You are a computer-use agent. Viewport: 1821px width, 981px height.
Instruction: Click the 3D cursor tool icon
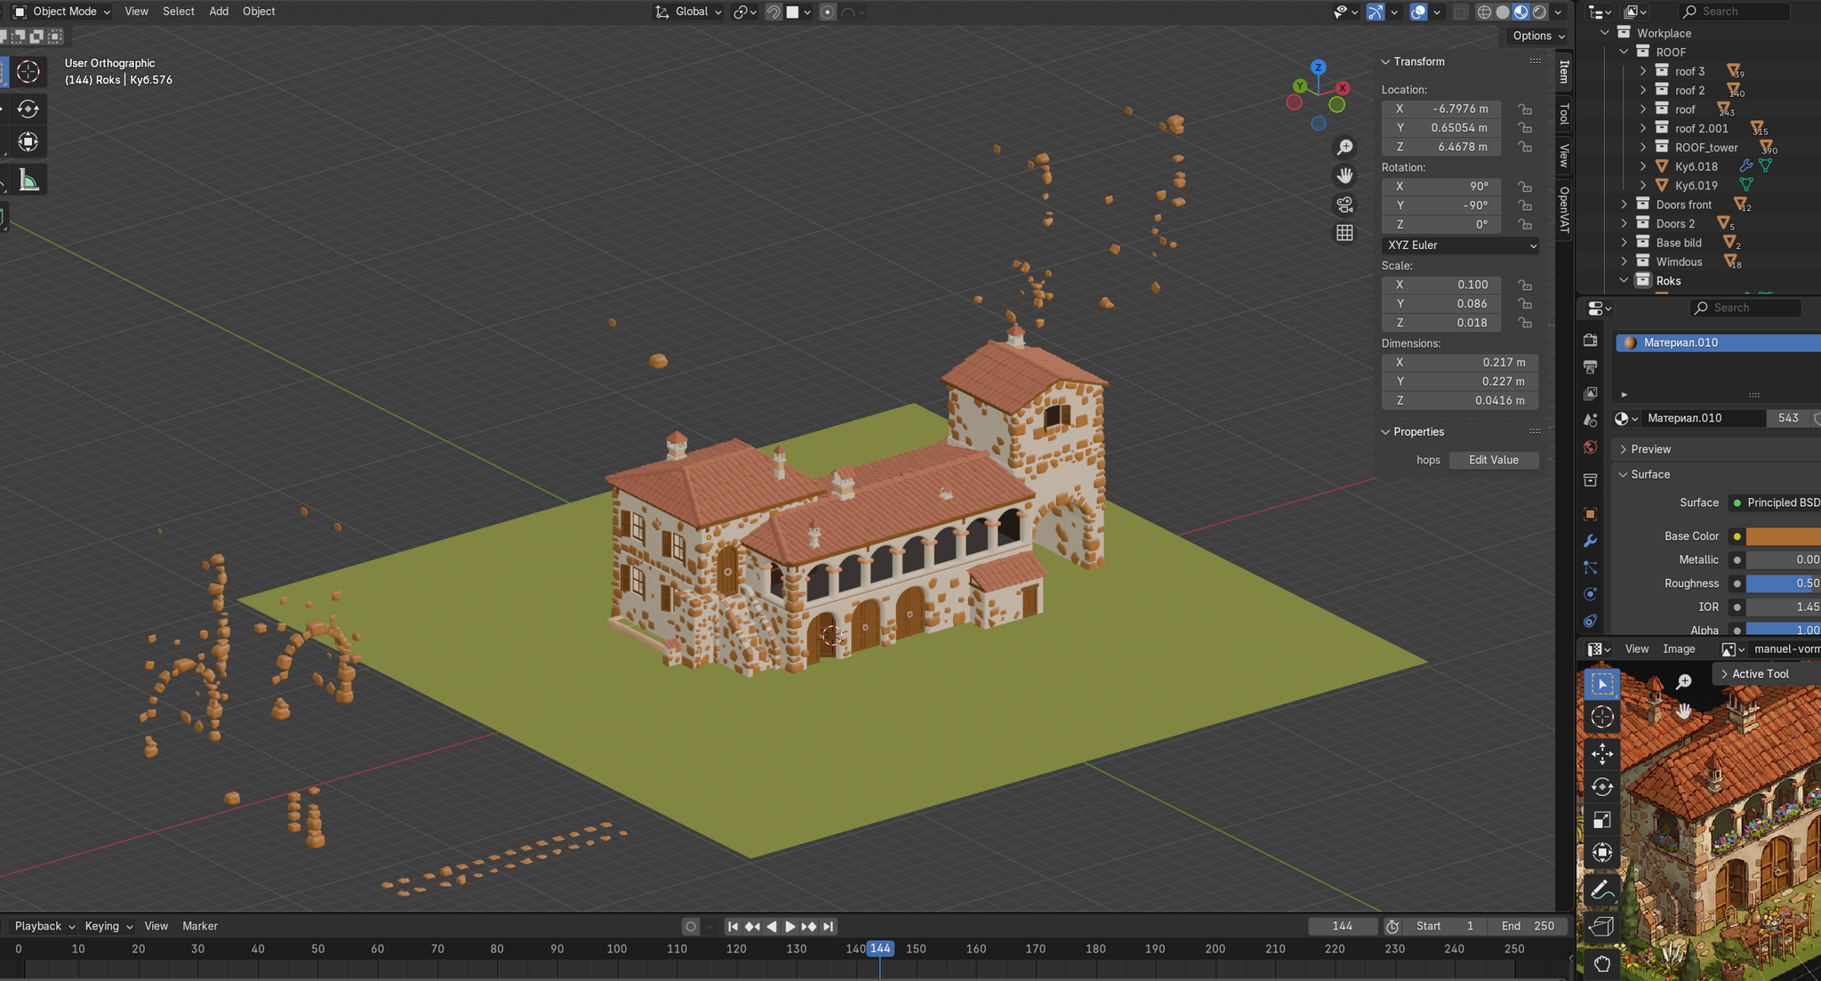click(x=28, y=72)
